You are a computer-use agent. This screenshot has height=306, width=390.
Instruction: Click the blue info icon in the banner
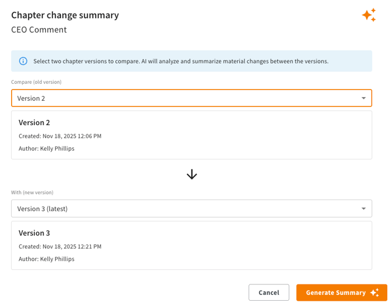23,61
